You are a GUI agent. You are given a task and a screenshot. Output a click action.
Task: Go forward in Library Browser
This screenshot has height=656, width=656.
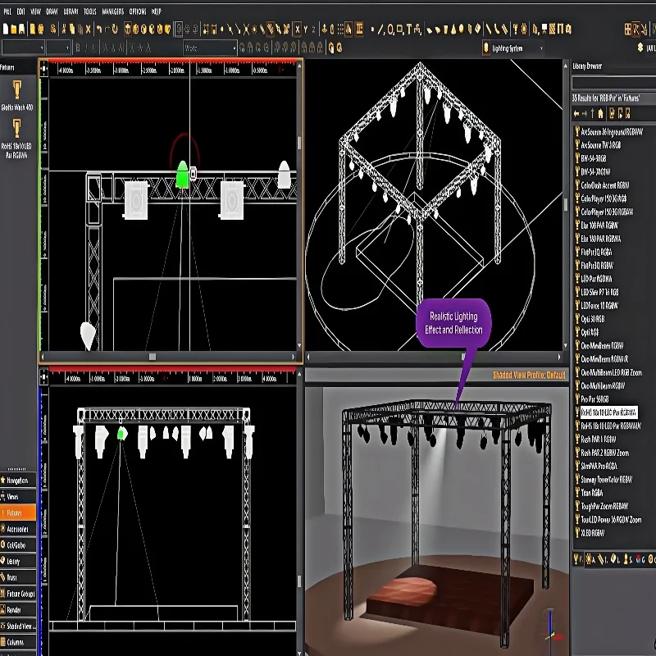pos(585,113)
